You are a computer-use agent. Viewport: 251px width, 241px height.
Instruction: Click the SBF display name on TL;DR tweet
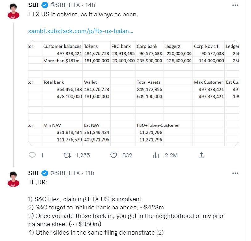(34, 173)
